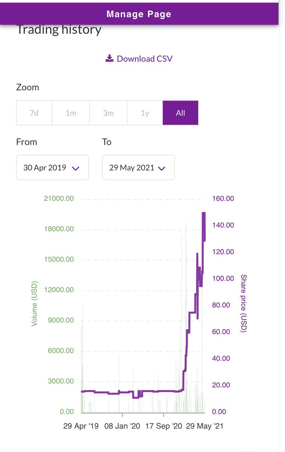Click the 29 May '21 date tick
The width and height of the screenshot is (285, 452).
pos(205,426)
